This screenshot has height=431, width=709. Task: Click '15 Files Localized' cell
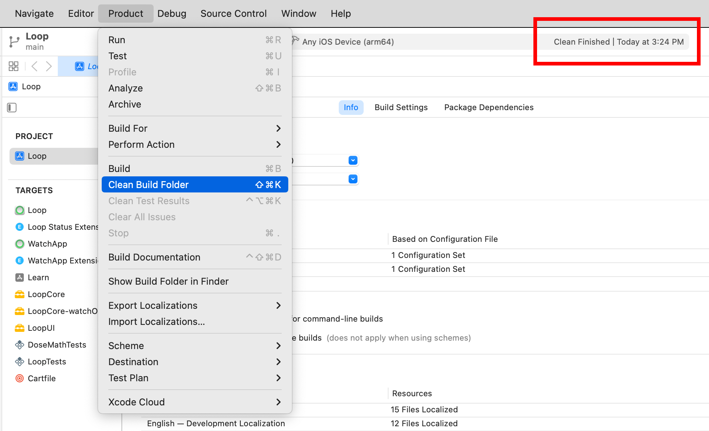(424, 410)
